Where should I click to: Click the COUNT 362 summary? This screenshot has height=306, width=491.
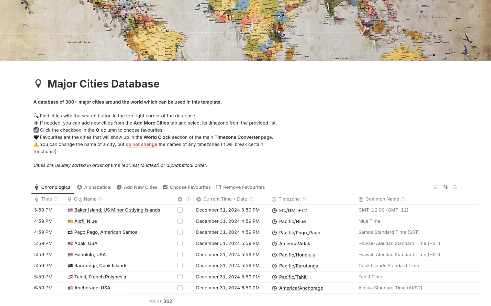click(160, 301)
